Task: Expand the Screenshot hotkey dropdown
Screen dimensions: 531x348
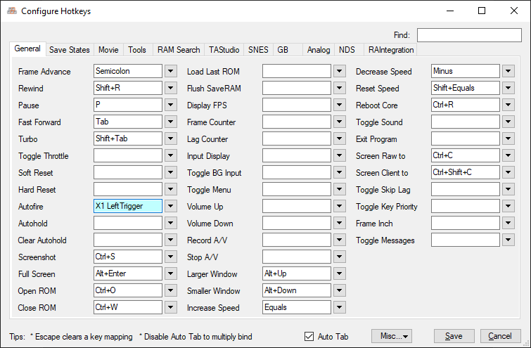Action: 171,257
